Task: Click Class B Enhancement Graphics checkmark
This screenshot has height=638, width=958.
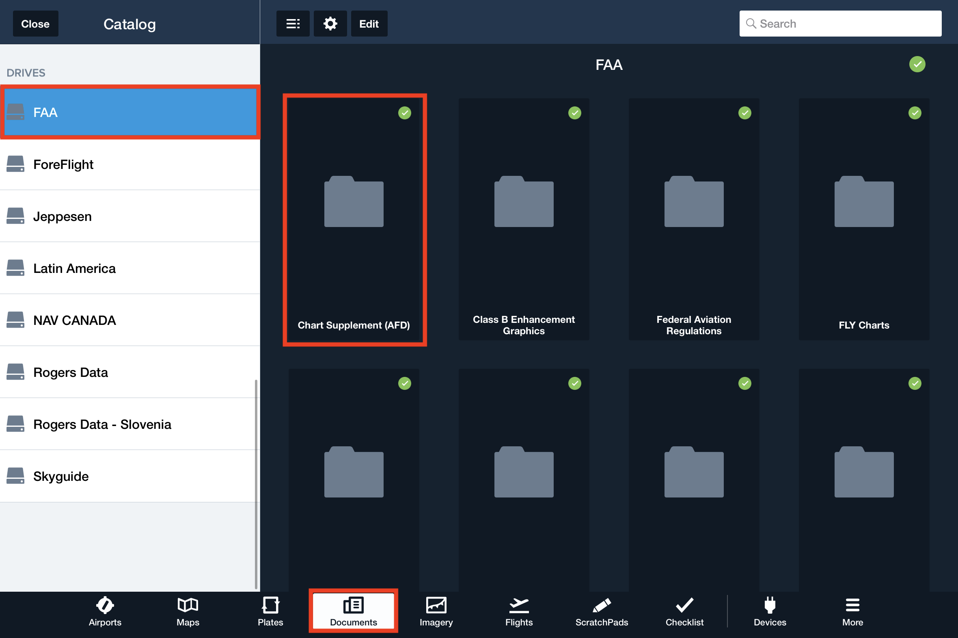Action: [574, 113]
